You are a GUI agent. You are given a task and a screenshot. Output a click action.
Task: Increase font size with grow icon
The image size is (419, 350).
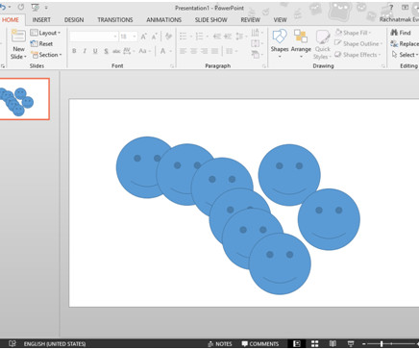click(x=144, y=37)
